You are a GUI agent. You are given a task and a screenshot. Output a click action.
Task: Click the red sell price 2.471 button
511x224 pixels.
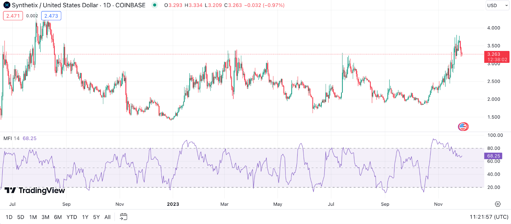(13, 16)
